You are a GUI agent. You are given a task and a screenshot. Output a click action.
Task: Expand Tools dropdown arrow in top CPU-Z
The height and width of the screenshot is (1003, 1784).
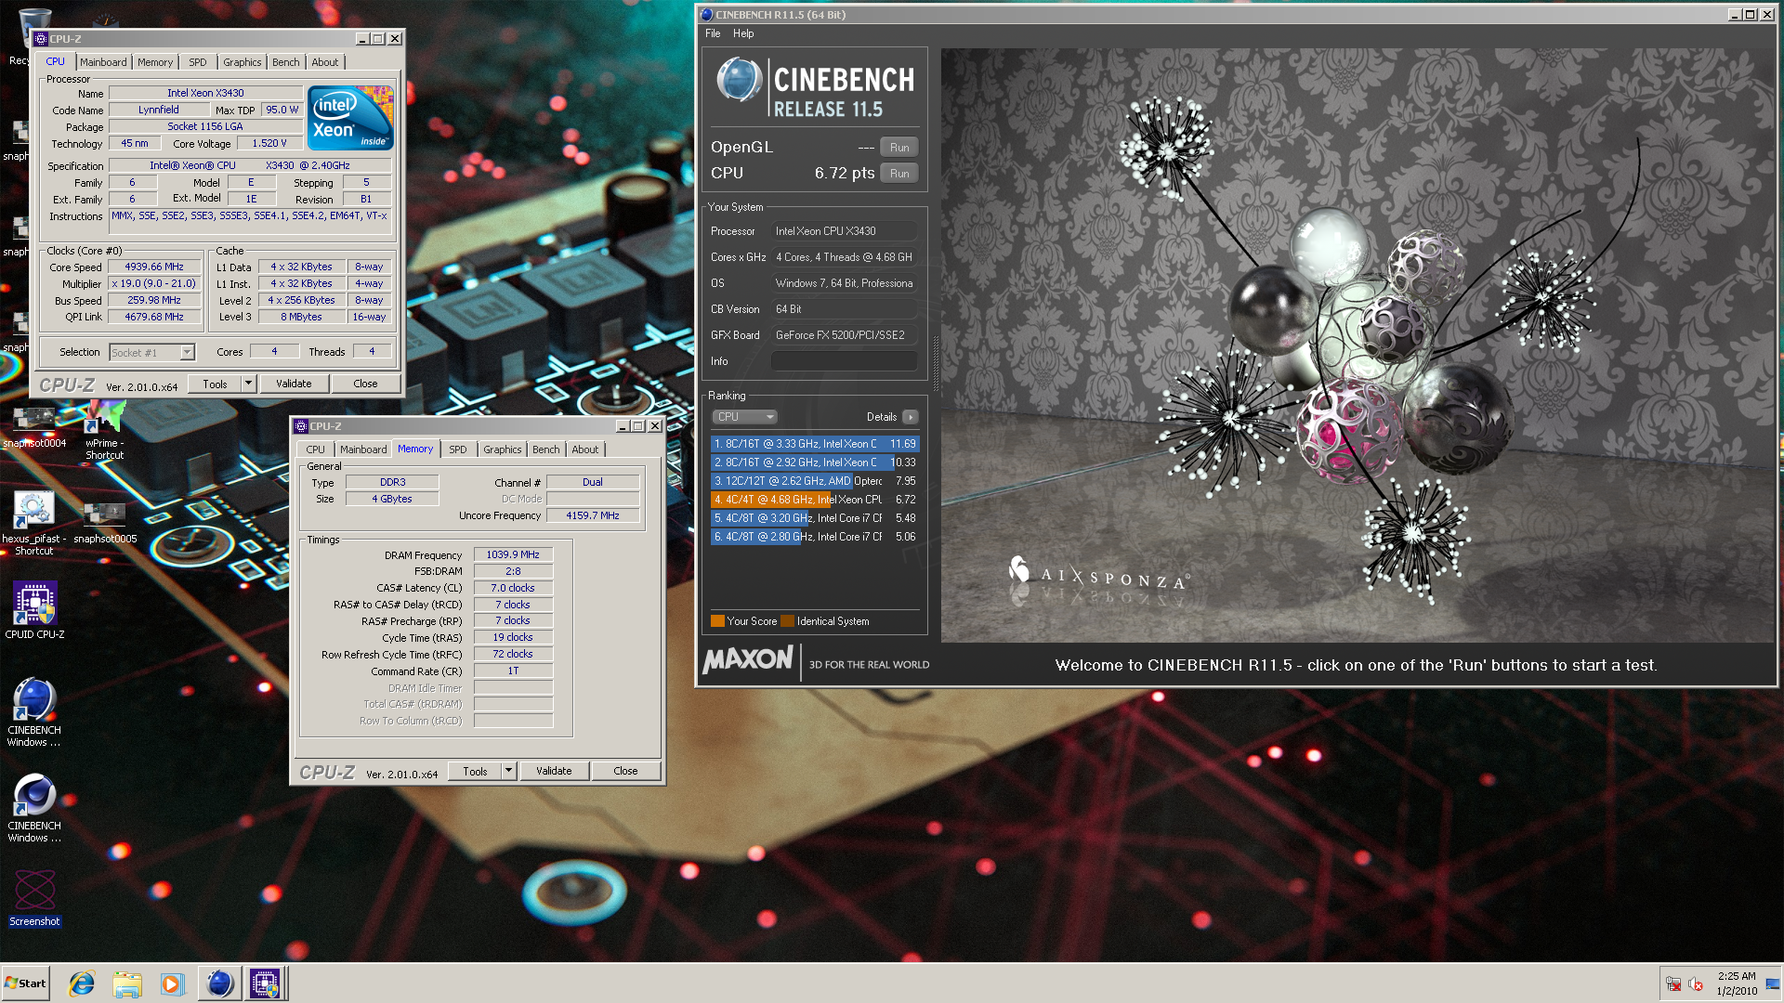tap(248, 384)
